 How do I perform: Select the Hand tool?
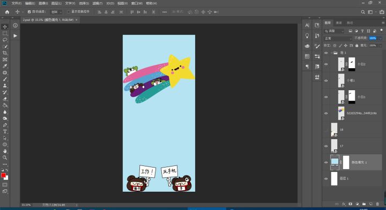tap(5, 151)
